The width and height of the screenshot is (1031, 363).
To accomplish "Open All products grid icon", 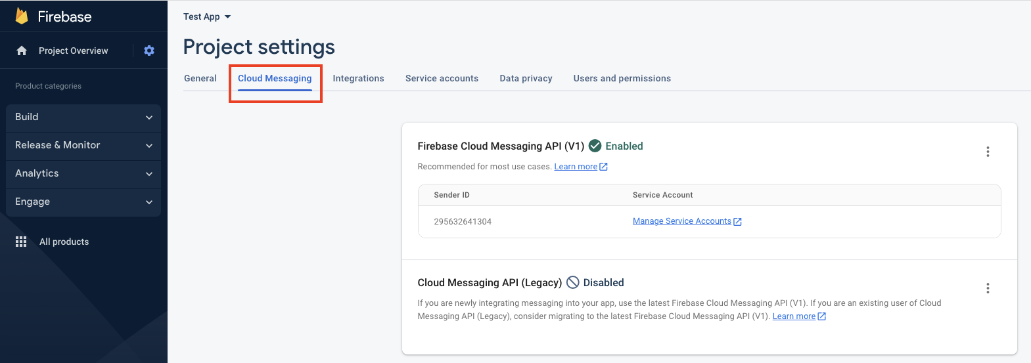I will click(21, 242).
